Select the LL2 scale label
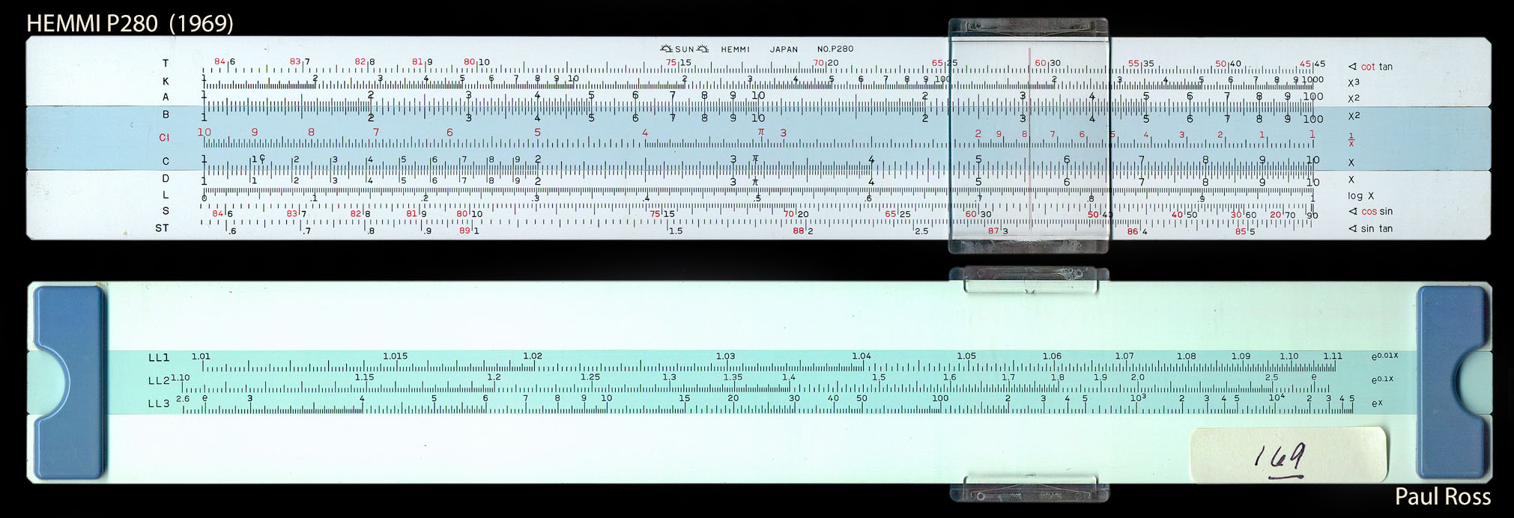 pyautogui.click(x=159, y=380)
